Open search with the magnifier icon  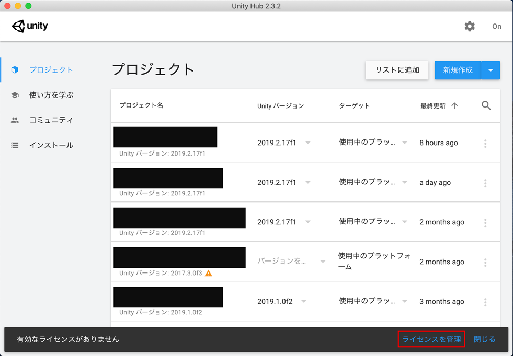click(485, 105)
